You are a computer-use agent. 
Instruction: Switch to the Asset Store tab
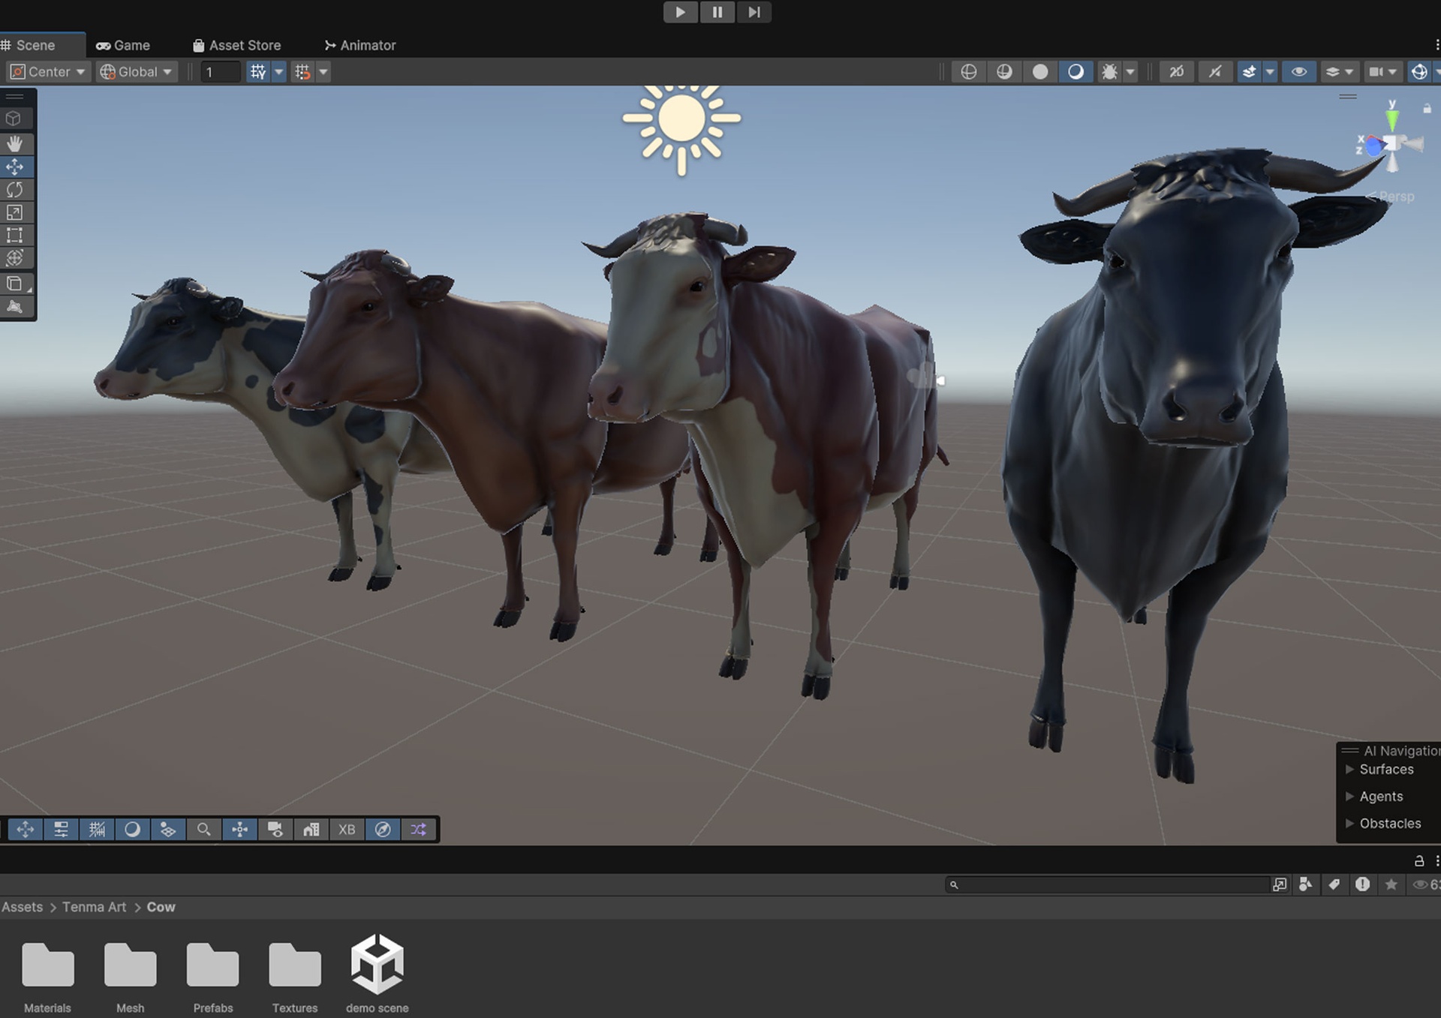(236, 45)
